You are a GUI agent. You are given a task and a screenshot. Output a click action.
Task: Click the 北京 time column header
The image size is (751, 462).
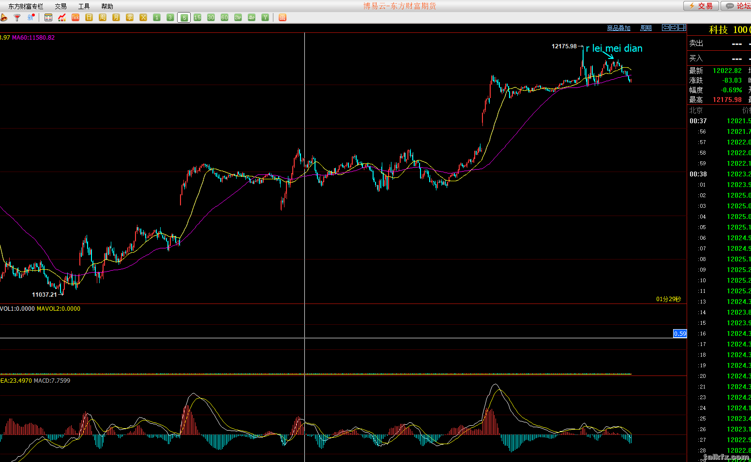click(696, 111)
